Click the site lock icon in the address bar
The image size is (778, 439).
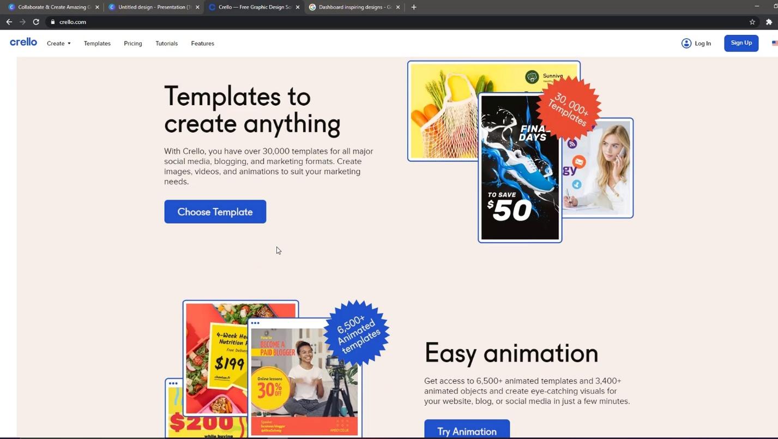pos(53,22)
